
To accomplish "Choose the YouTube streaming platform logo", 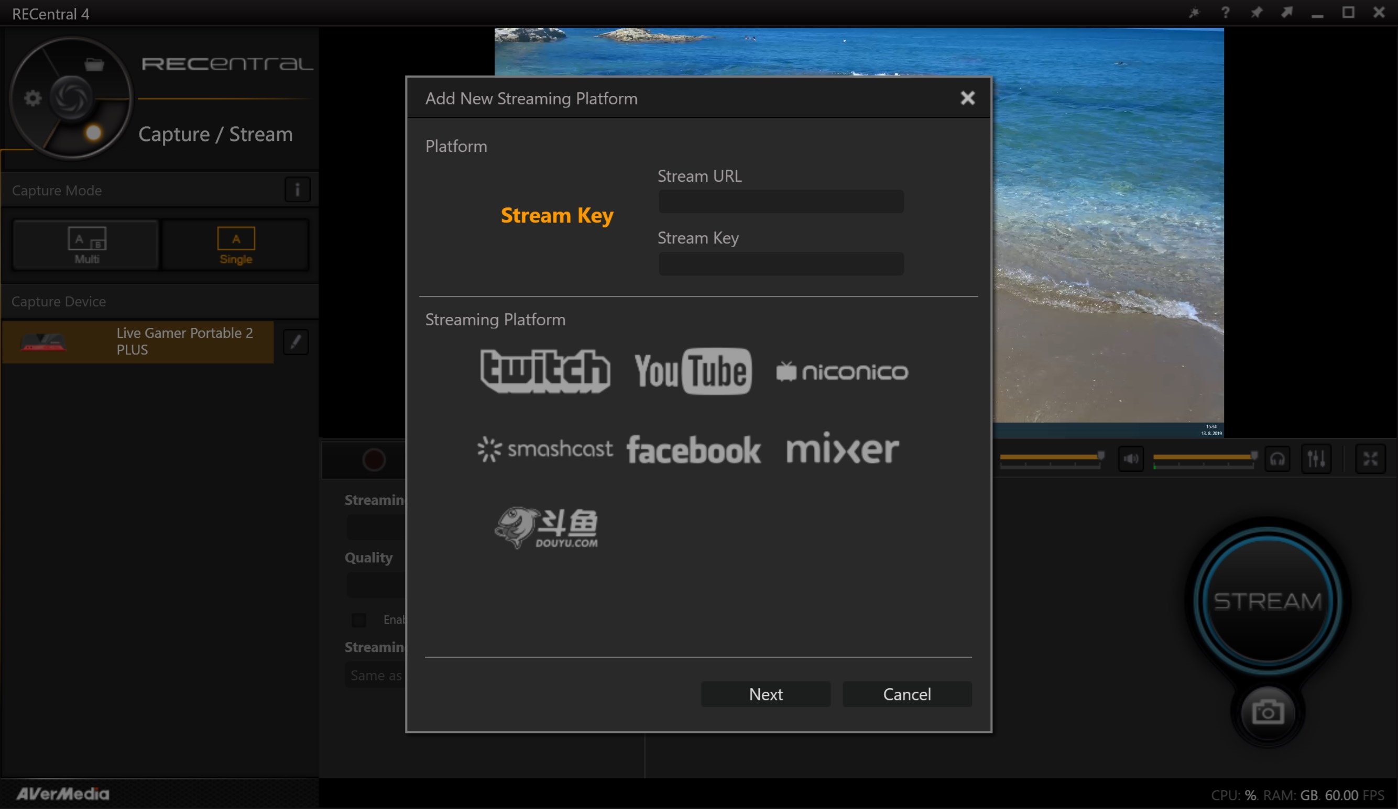I will tap(693, 371).
